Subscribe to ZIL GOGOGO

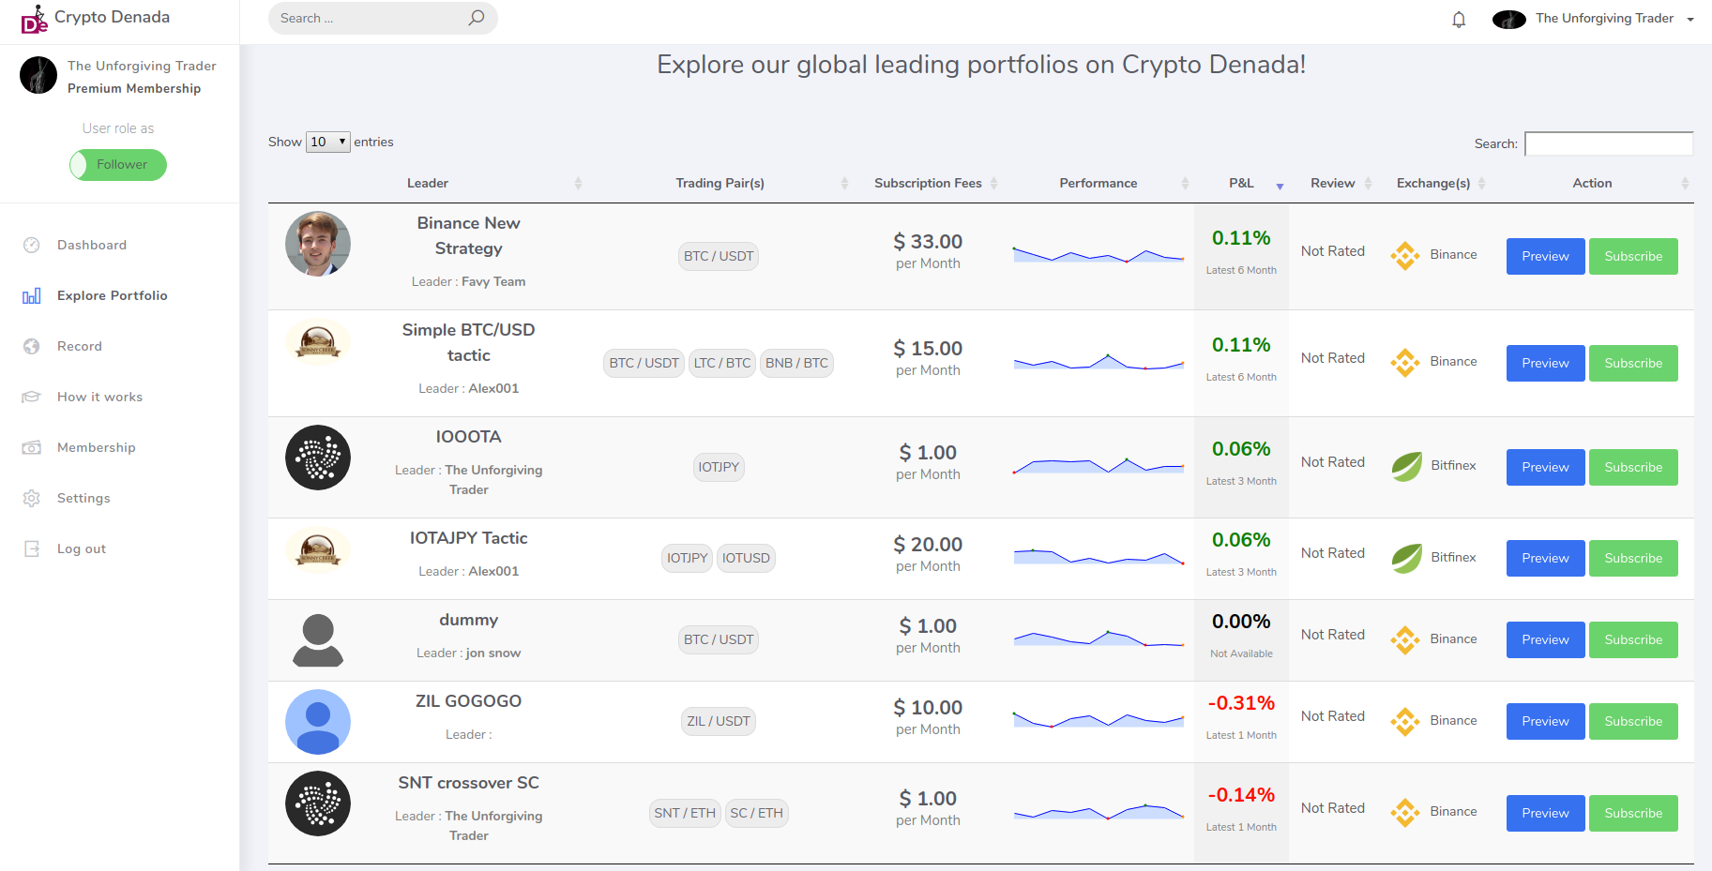click(x=1632, y=721)
